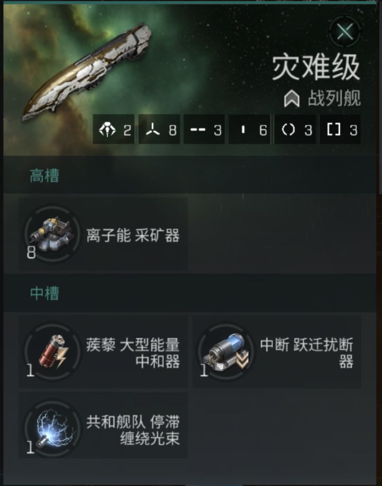This screenshot has height=486, width=382.
Task: Click the rig slot circle icon
Action: 288,130
